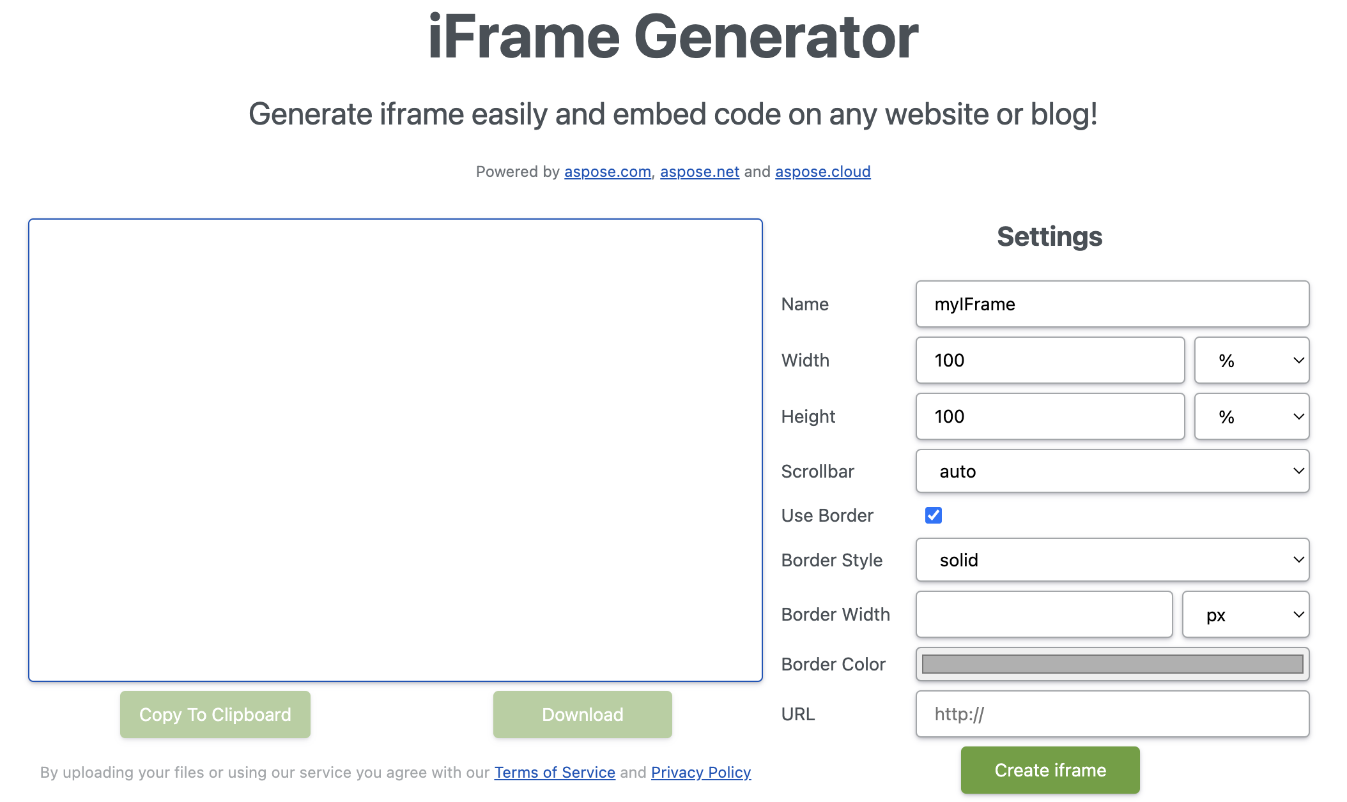Click the Copy To Clipboard button
The height and width of the screenshot is (802, 1347).
(215, 715)
